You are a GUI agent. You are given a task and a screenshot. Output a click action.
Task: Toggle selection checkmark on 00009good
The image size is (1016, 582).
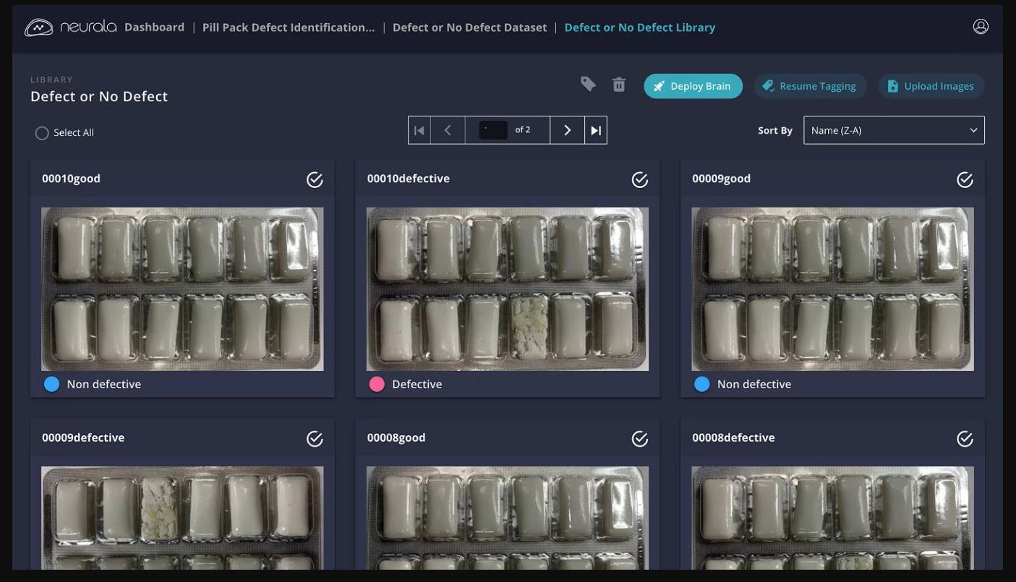(965, 179)
